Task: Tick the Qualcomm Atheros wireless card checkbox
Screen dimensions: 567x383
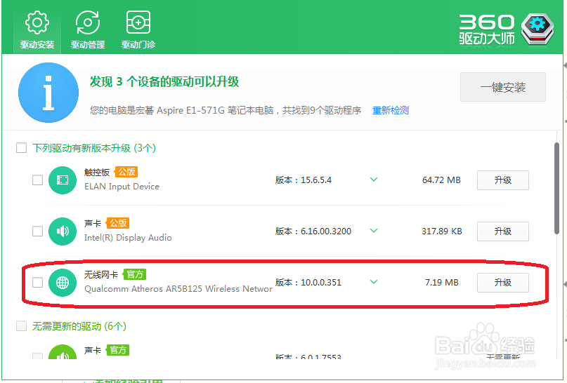Action: (x=38, y=282)
